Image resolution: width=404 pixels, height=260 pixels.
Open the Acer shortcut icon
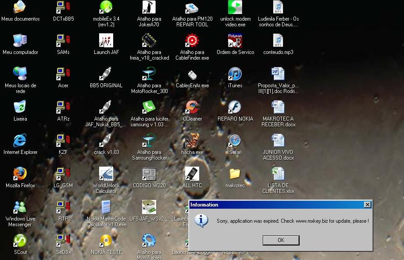[x=63, y=74]
